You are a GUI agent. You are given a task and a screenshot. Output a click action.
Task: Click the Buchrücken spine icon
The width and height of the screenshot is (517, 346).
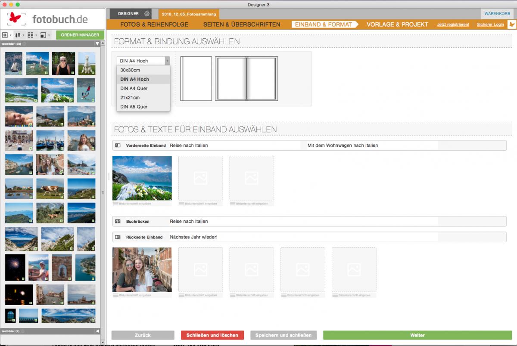click(x=118, y=221)
